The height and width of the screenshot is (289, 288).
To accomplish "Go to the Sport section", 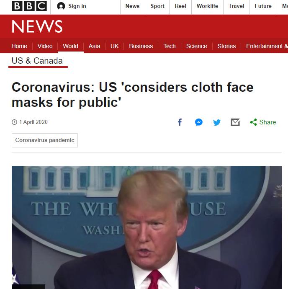I will click(157, 6).
